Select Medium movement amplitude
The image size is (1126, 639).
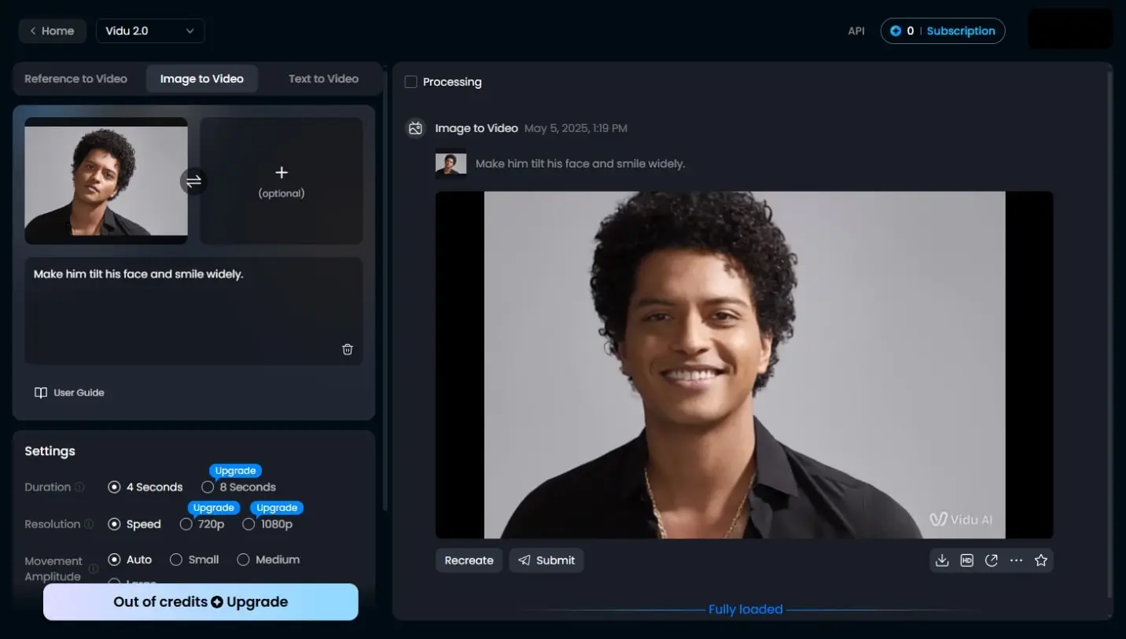(x=268, y=560)
